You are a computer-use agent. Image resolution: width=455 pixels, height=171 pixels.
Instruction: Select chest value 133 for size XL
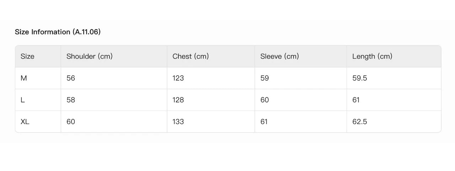click(178, 122)
